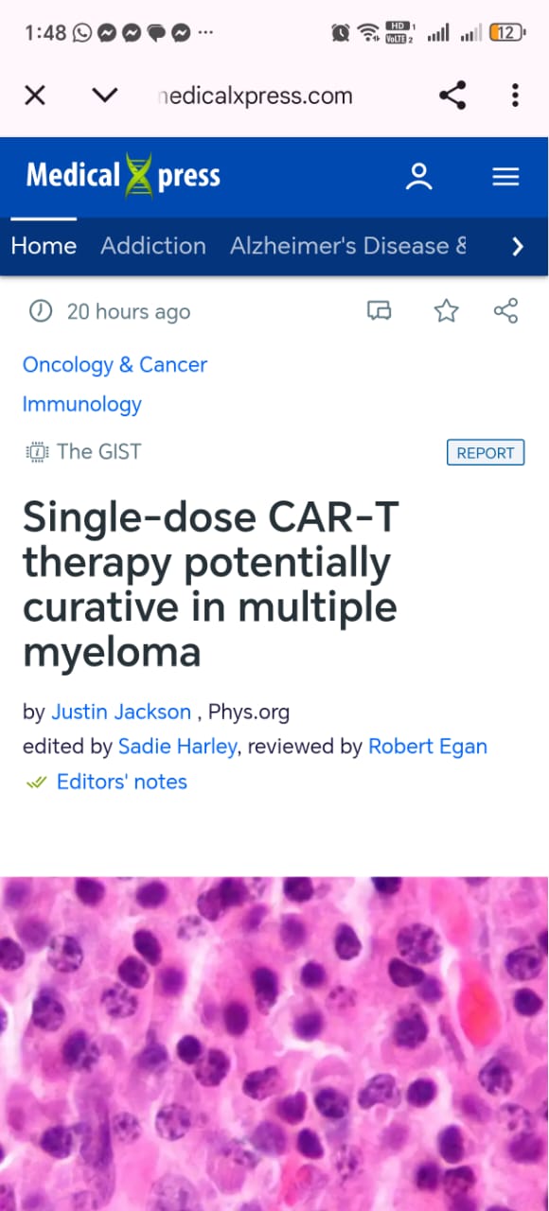Bookmark article with the star icon

click(446, 311)
